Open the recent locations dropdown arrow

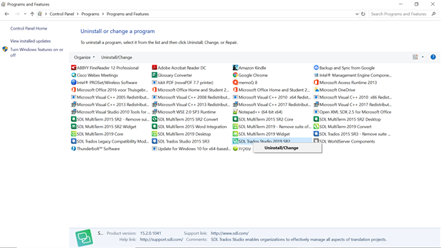[x=25, y=14]
